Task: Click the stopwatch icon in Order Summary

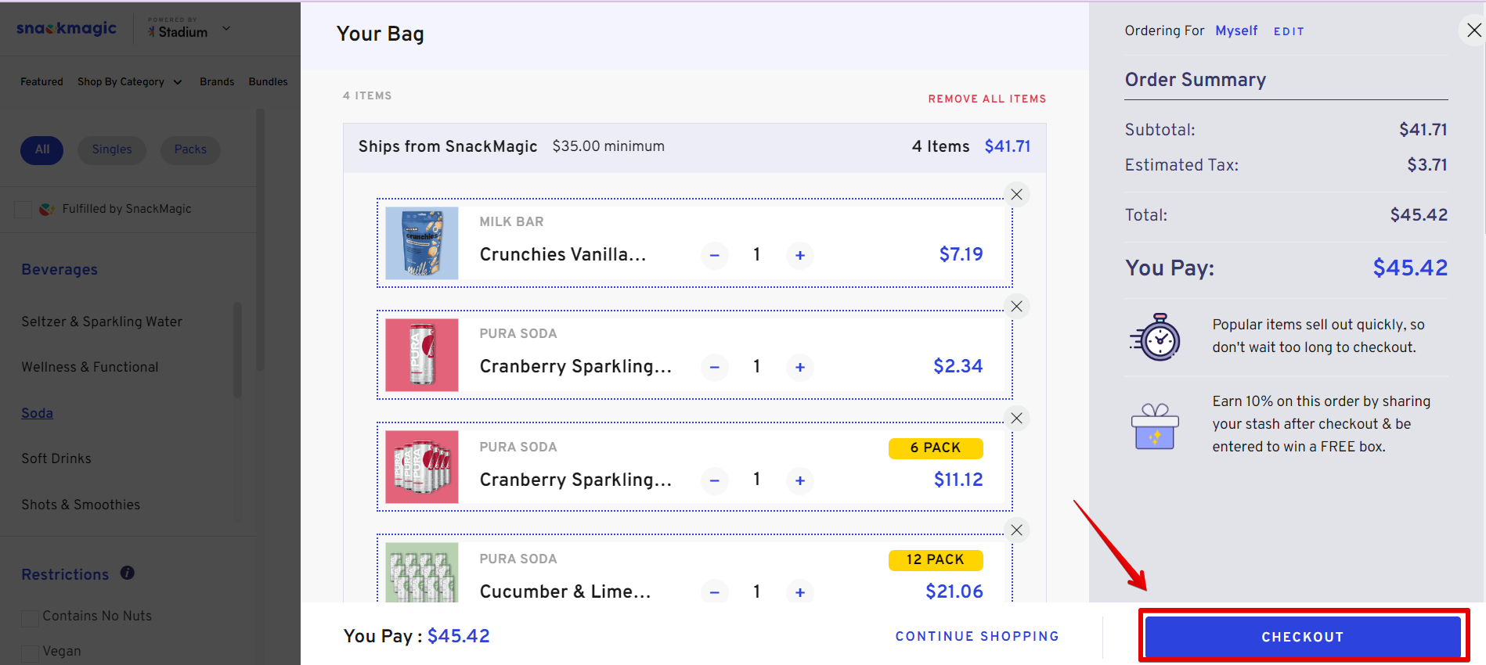Action: pyautogui.click(x=1156, y=337)
